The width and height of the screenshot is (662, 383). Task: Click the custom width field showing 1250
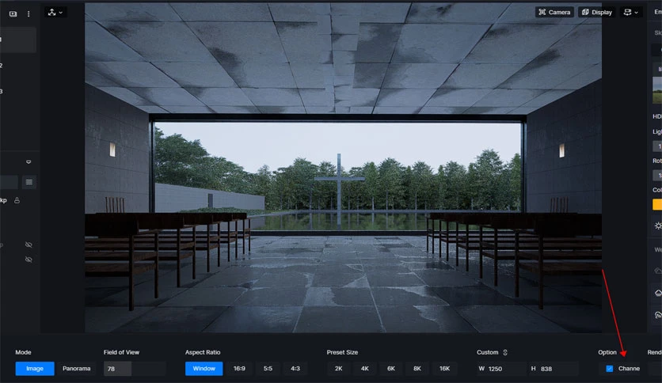click(501, 369)
